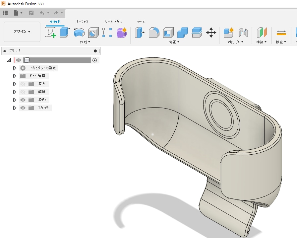Select the Extrude tool
This screenshot has height=238, width=297.
click(x=65, y=33)
